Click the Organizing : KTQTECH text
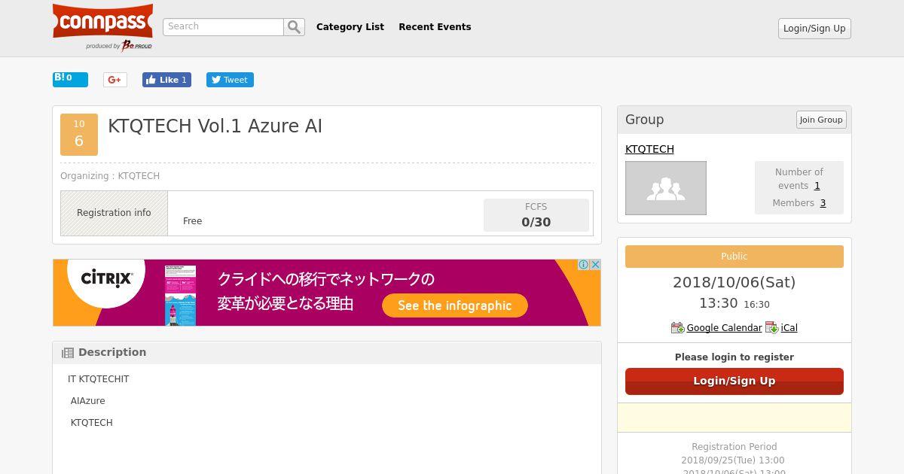 coord(110,176)
